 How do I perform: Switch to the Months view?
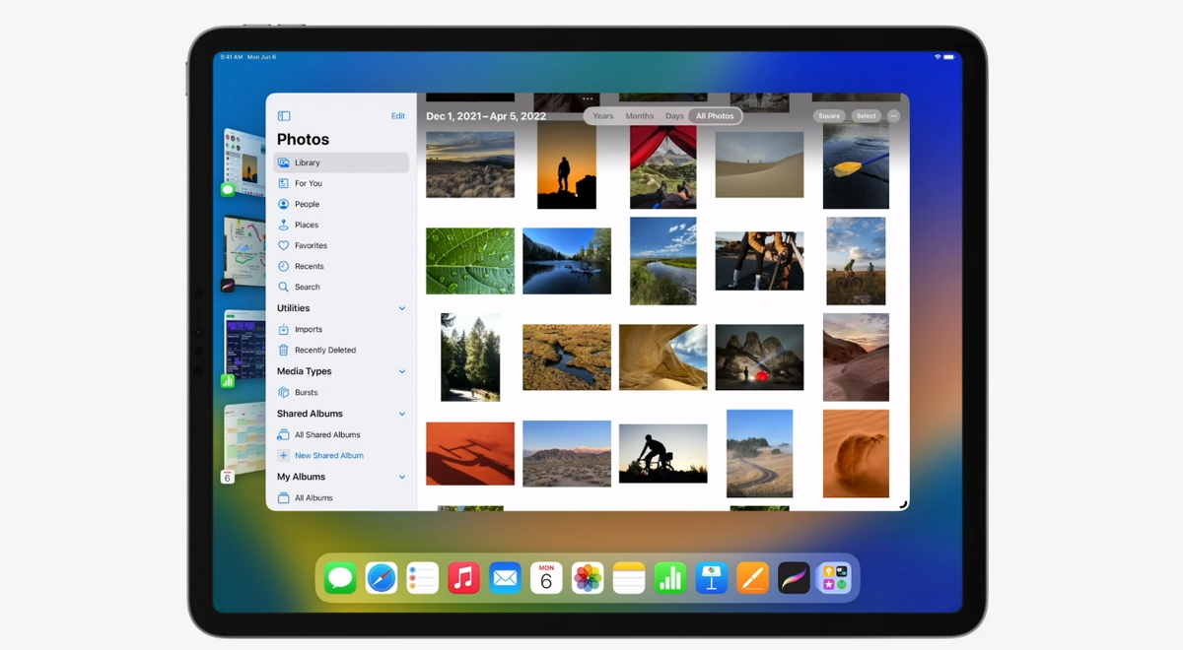tap(640, 116)
